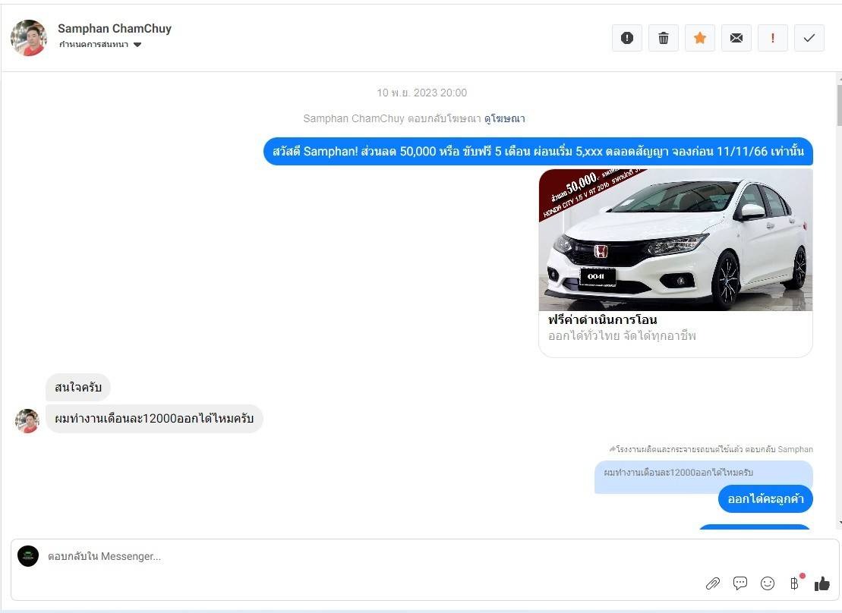This screenshot has width=842, height=613.
Task: Open the emoji picker smiley icon
Action: (768, 583)
